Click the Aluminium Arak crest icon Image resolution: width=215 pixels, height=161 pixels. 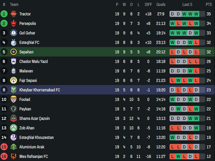click(x=14, y=147)
